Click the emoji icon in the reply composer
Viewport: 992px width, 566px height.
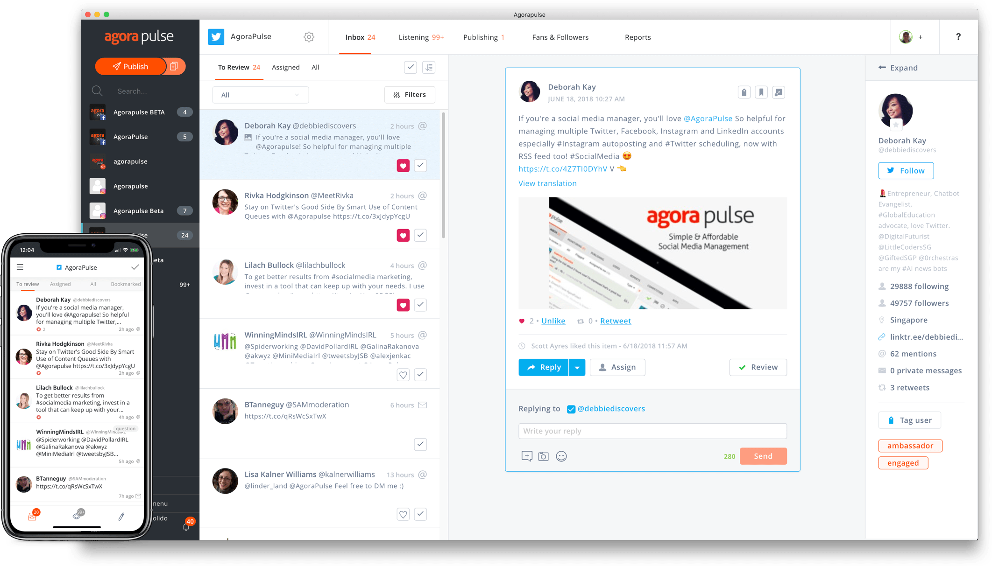(562, 456)
